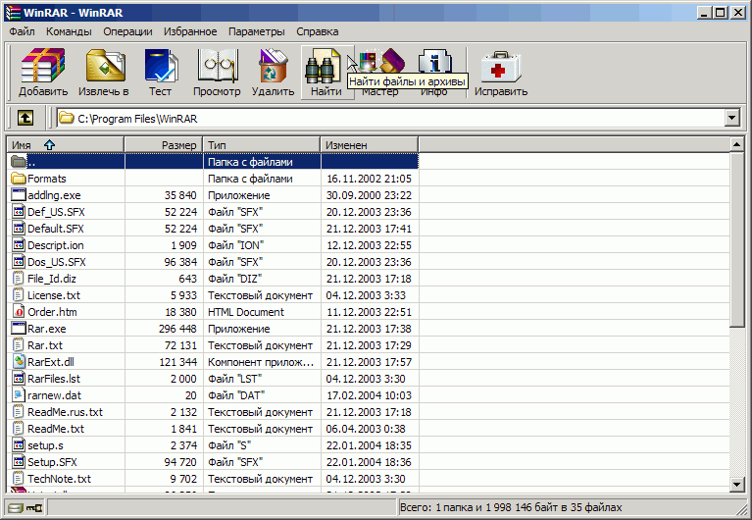Select the TechNote.txt file name
Image resolution: width=752 pixels, height=520 pixels.
[x=60, y=479]
